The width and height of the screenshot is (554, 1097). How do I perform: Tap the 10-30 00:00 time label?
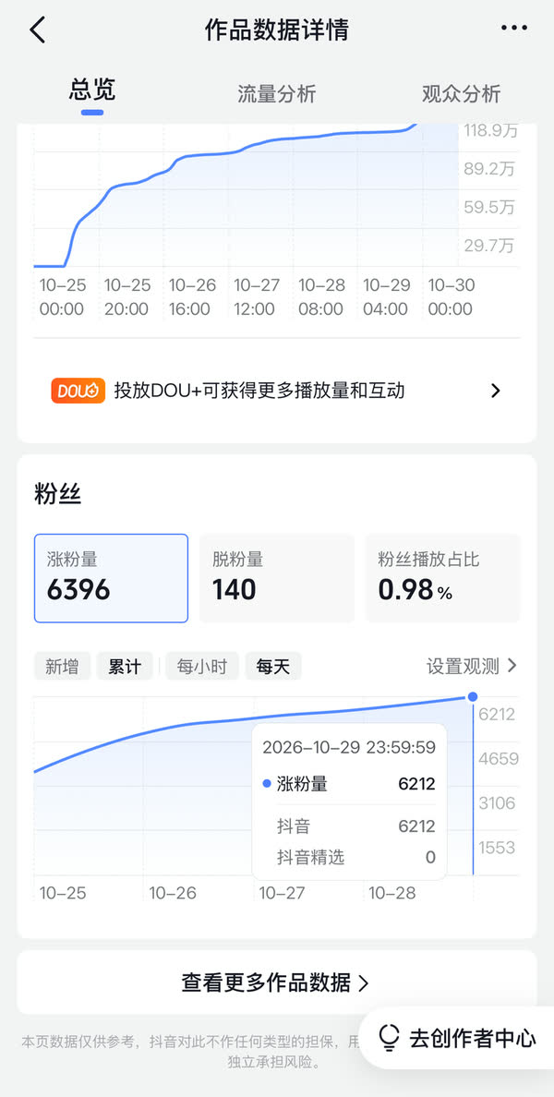point(452,296)
